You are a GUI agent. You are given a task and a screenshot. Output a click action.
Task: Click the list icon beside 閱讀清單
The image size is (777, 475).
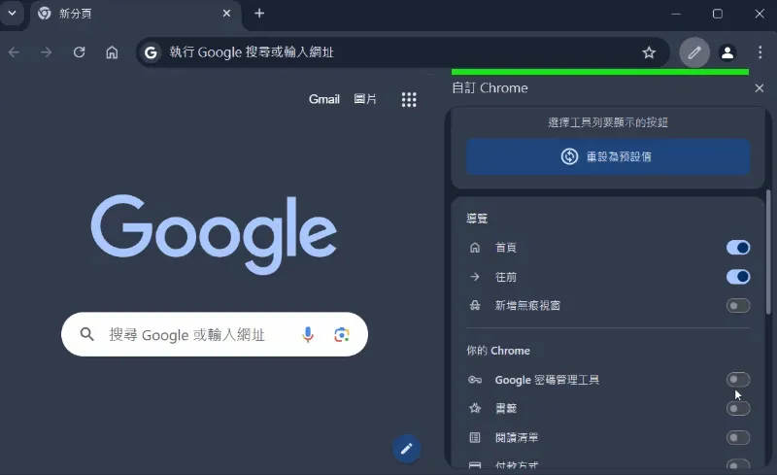click(475, 437)
